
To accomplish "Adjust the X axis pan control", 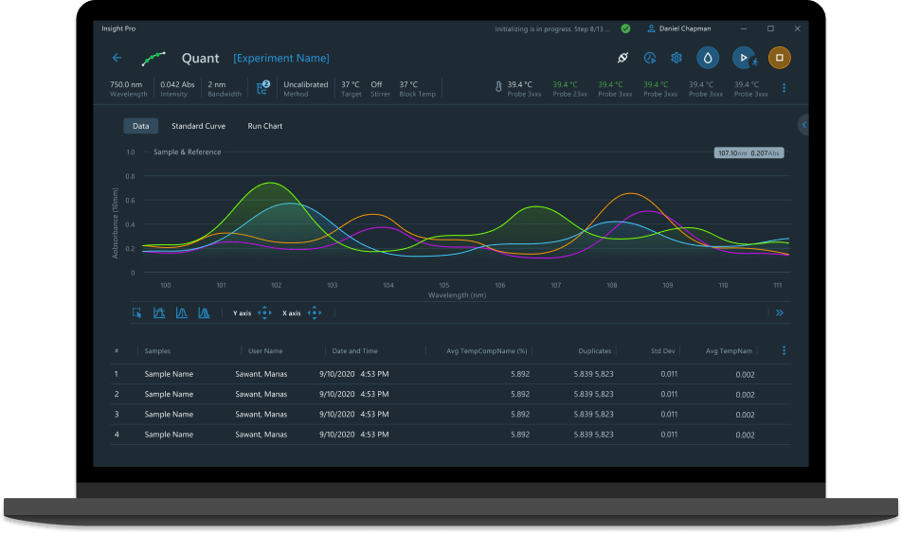I will tap(315, 312).
